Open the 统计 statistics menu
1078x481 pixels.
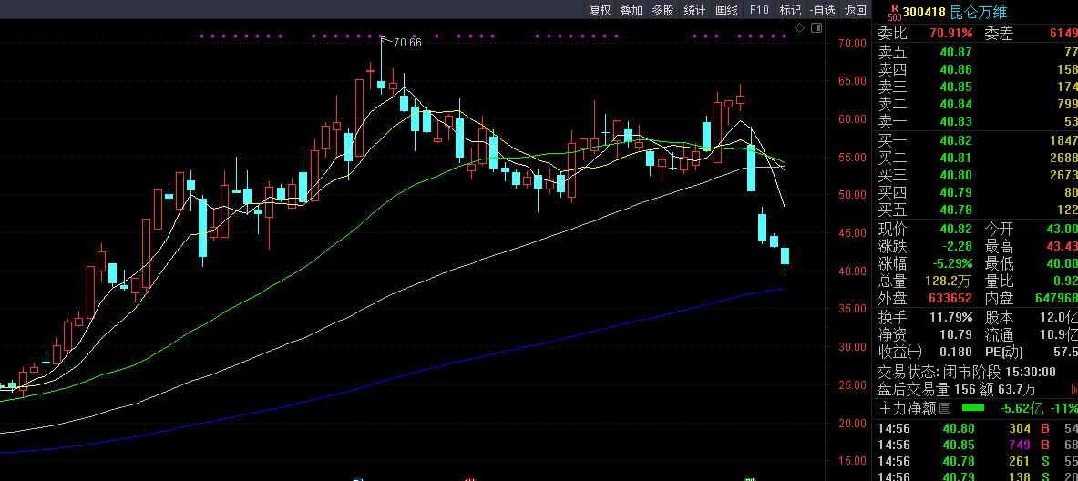pos(694,11)
